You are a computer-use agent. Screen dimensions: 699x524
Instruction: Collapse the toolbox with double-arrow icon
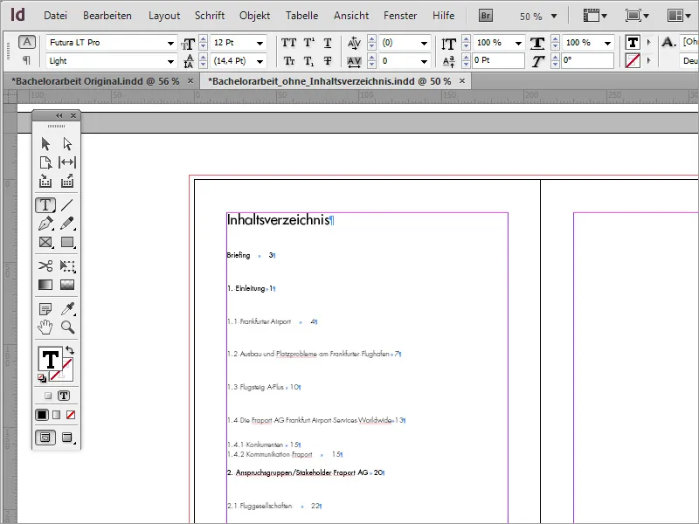(x=59, y=116)
